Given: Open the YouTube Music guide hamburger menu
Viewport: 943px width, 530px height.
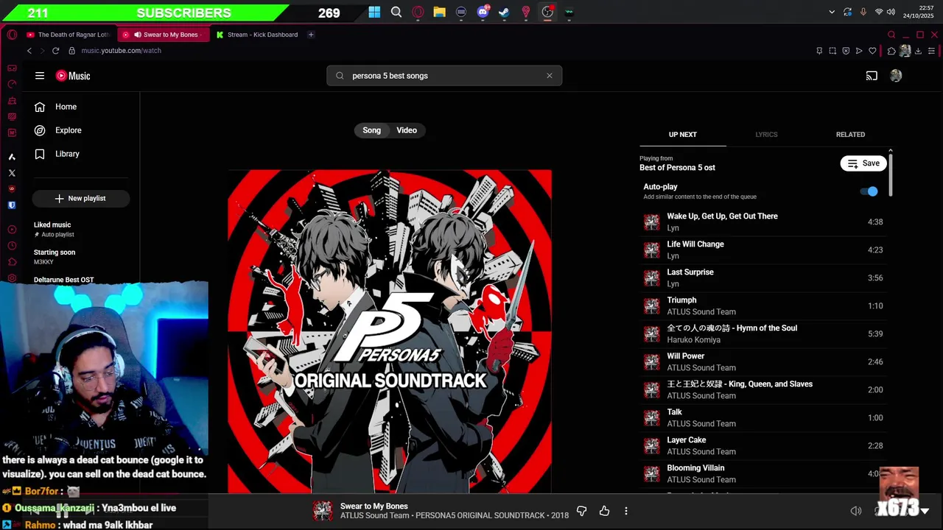Looking at the screenshot, I should [40, 76].
